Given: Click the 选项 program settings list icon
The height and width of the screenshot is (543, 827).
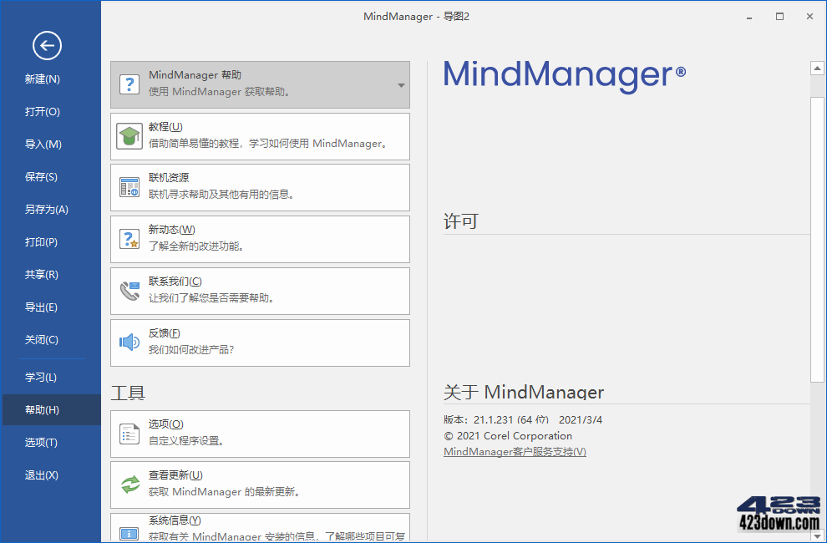Looking at the screenshot, I should 129,434.
